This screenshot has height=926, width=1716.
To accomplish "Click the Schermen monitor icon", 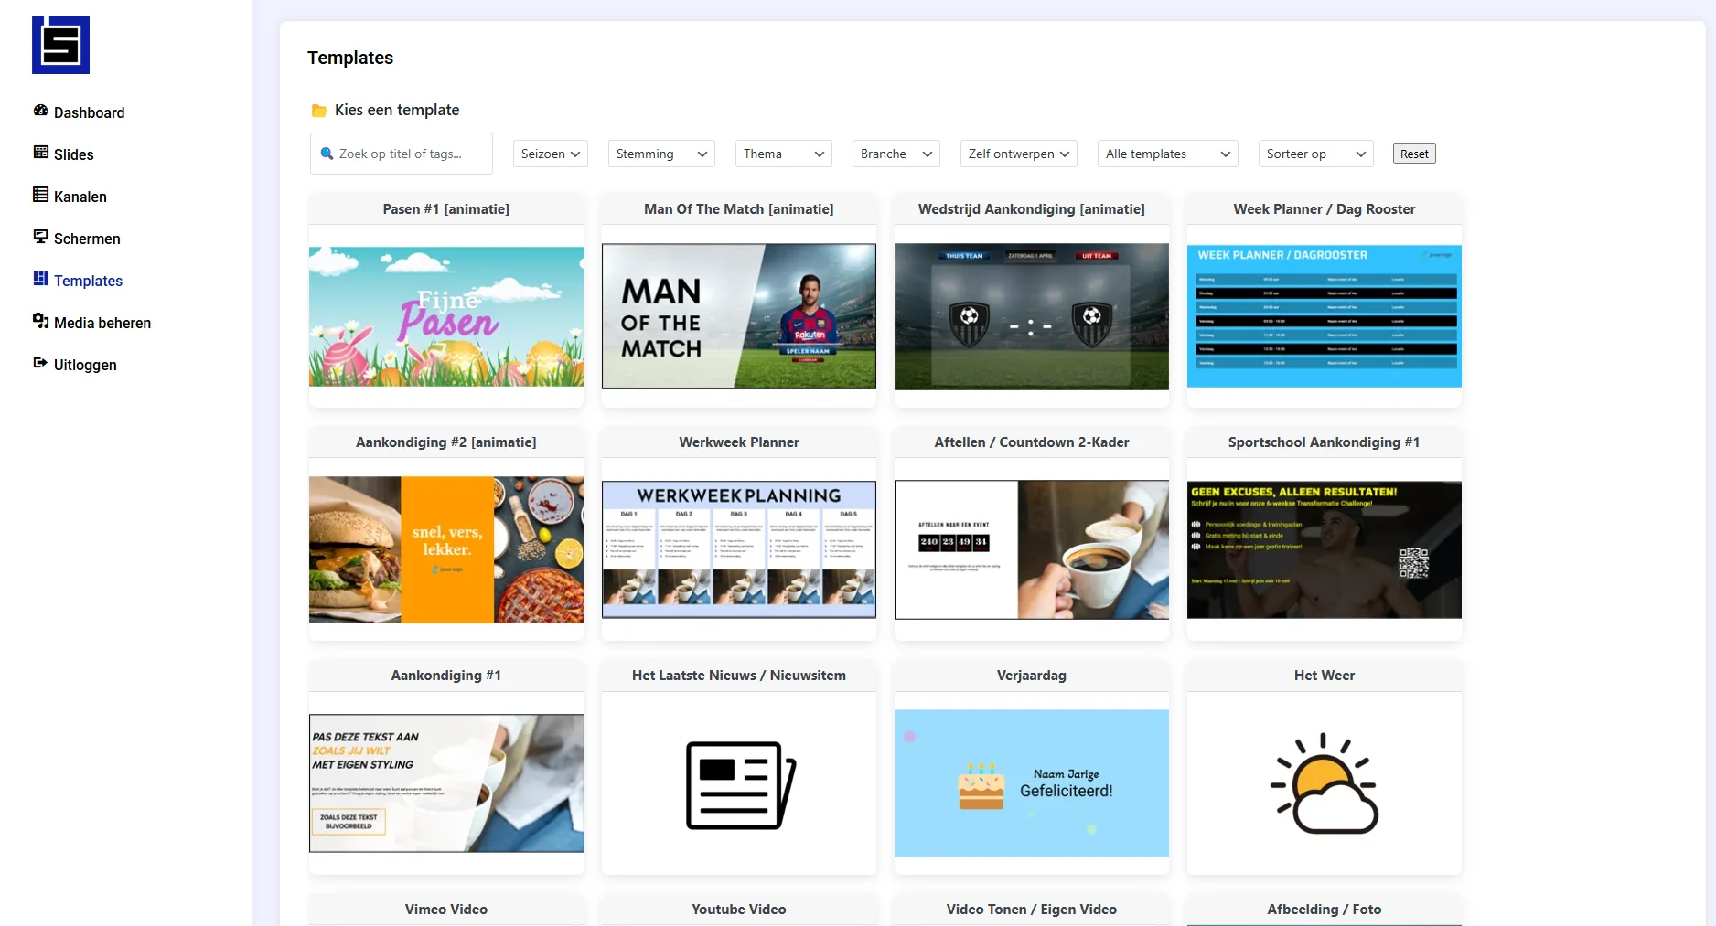I will coord(40,237).
